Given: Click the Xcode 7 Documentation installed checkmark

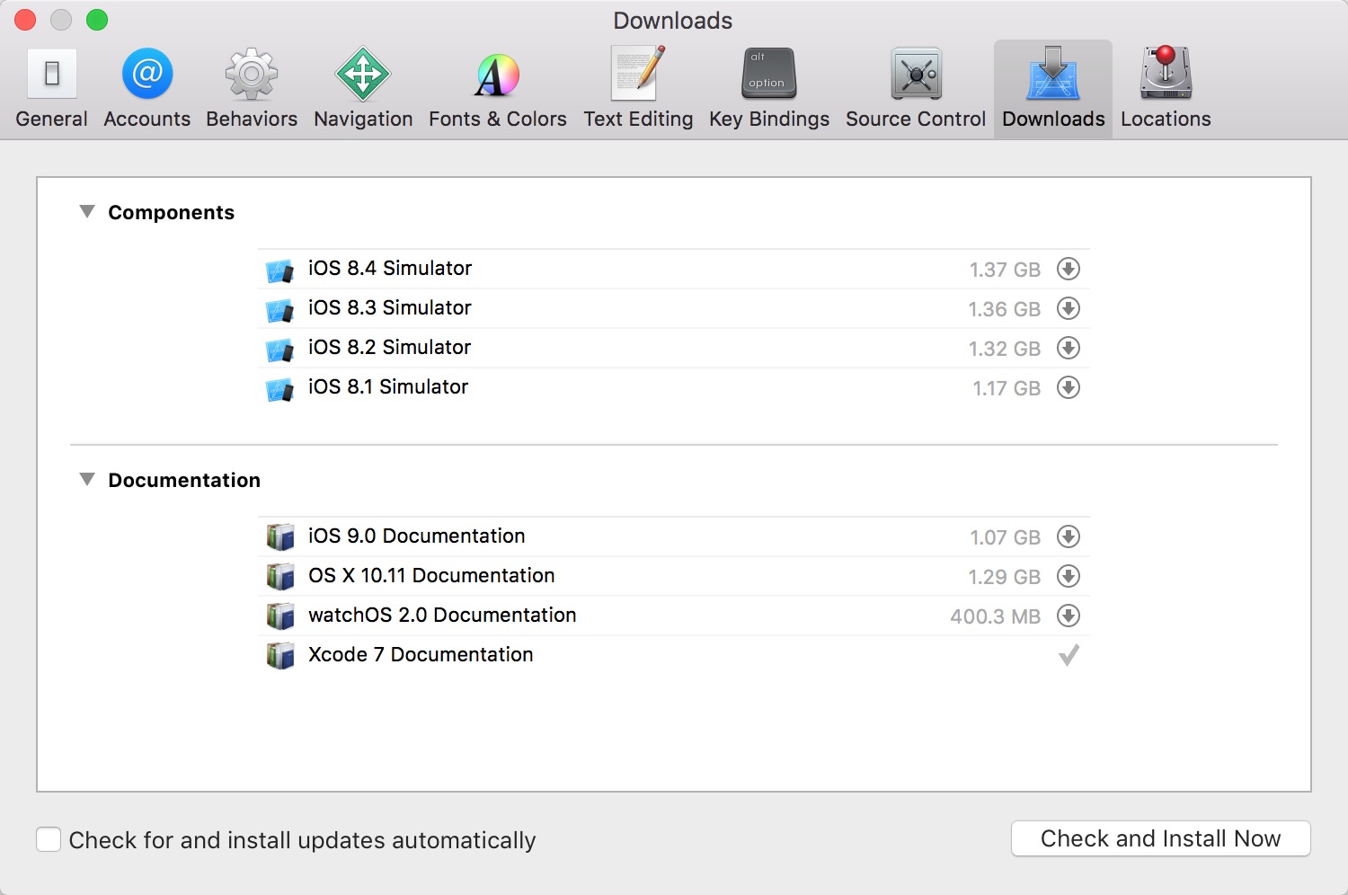Looking at the screenshot, I should [x=1069, y=655].
